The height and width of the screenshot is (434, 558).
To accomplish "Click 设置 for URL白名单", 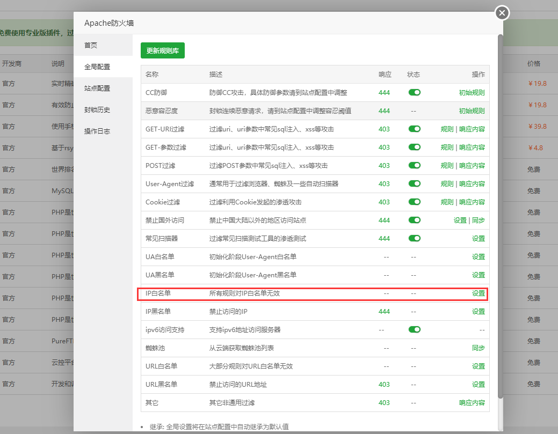I will pyautogui.click(x=479, y=366).
